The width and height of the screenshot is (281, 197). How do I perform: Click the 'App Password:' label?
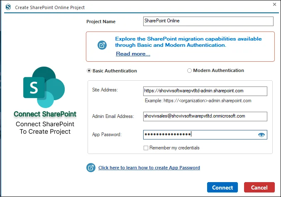point(107,135)
